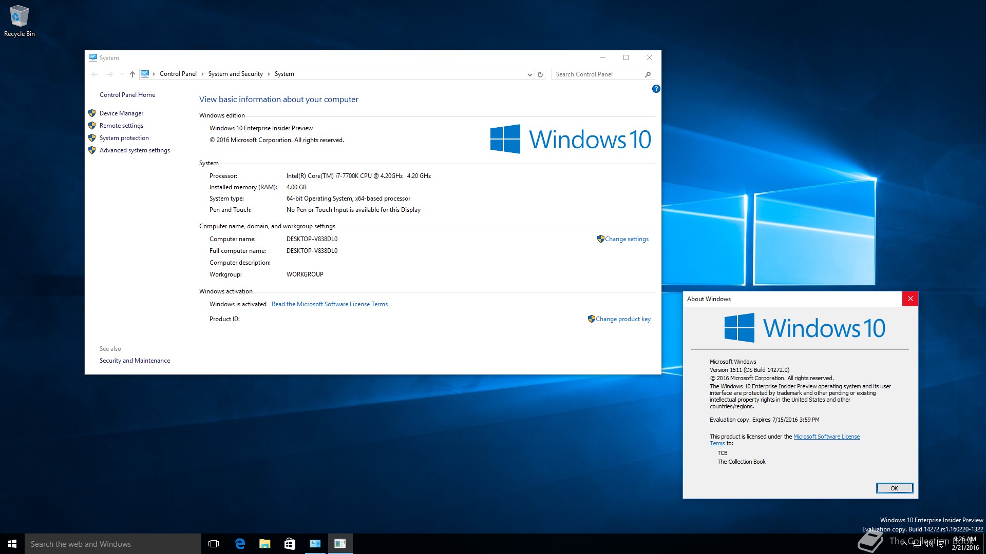Expand the chevron after System and Security
Image resolution: width=986 pixels, height=554 pixels.
click(x=269, y=74)
